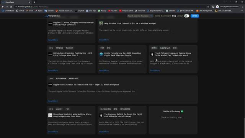Click the Bloomberg Strategist article thumbnail
This screenshot has width=245, height=138.
(x=50, y=115)
